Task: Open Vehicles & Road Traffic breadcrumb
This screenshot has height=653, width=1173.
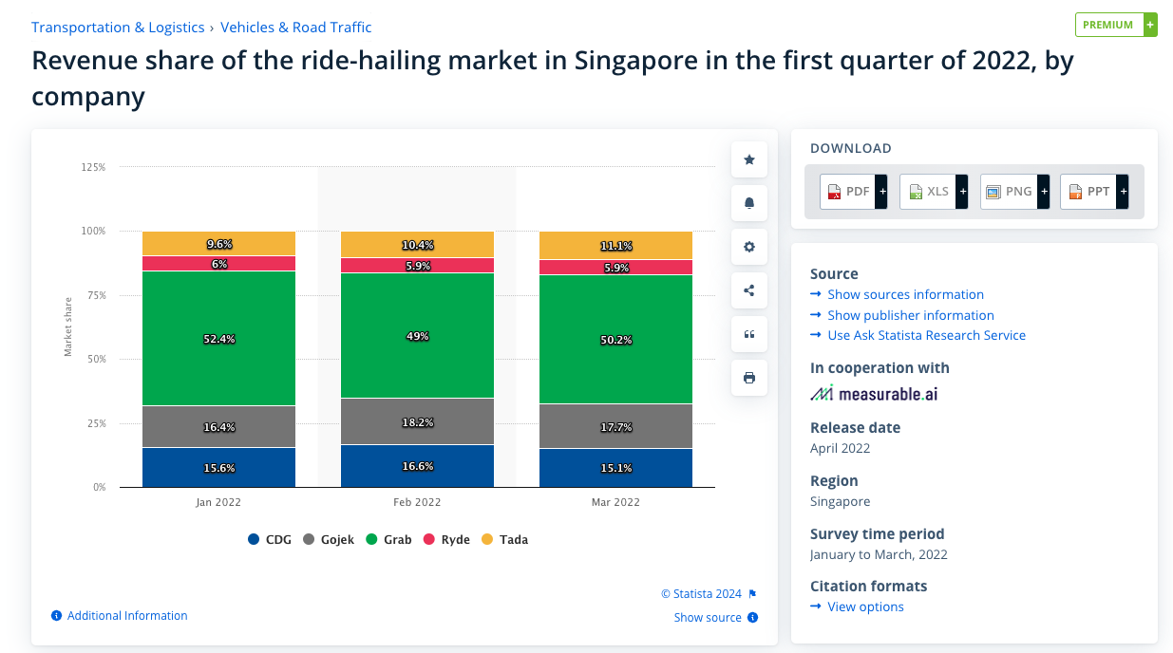Action: click(296, 28)
